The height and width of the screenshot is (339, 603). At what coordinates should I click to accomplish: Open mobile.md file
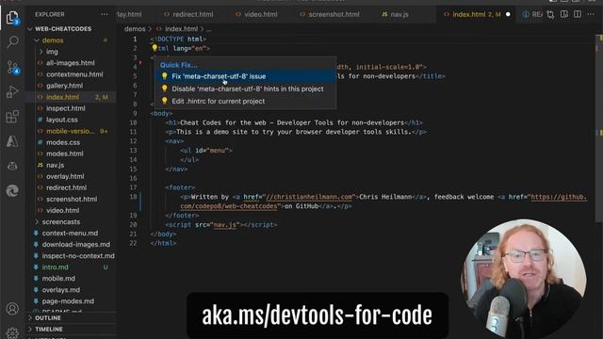(x=58, y=279)
